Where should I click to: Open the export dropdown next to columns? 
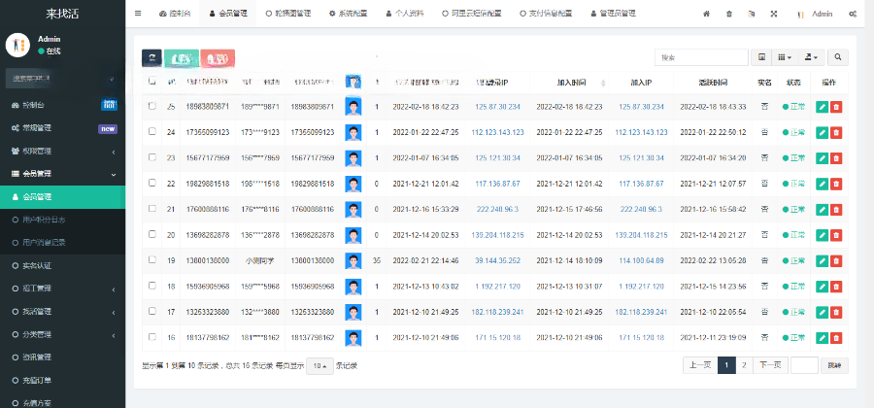[x=812, y=57]
